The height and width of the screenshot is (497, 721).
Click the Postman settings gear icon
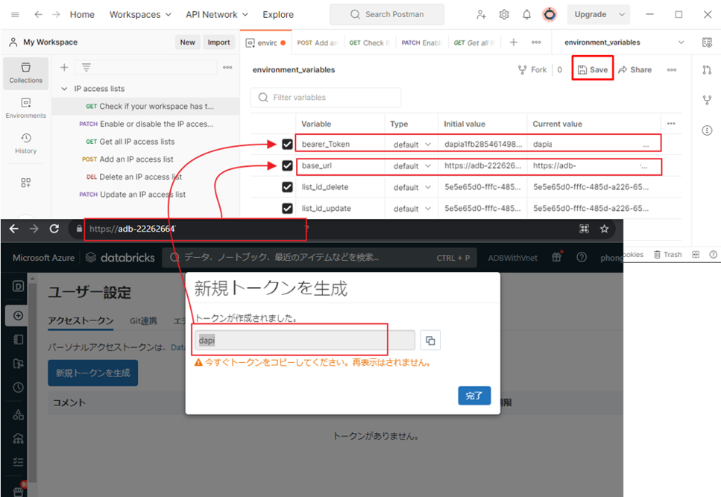(504, 15)
